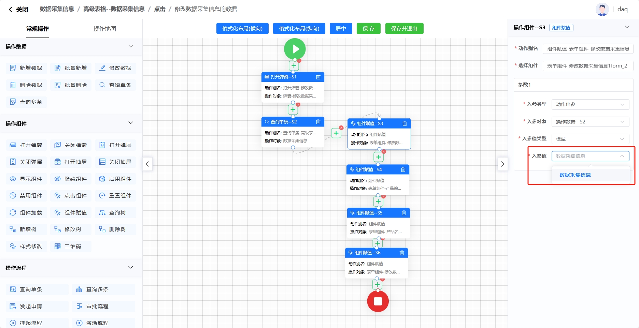Switch to the 操作地图 tab

[105, 29]
